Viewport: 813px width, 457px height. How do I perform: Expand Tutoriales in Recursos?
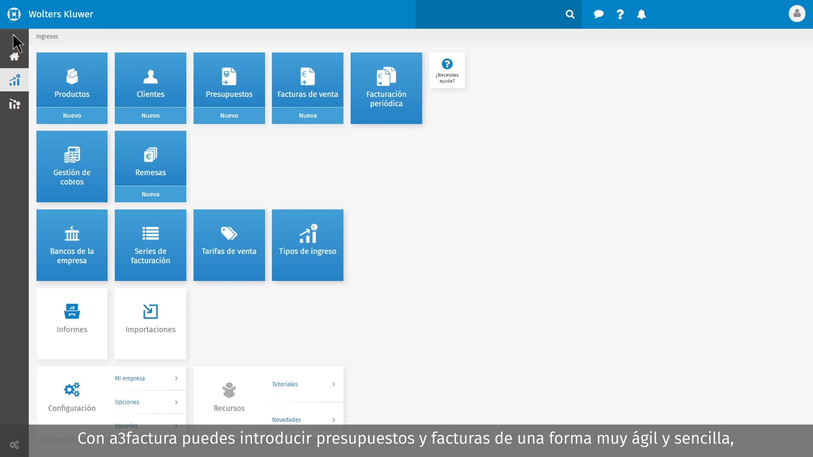[x=304, y=384]
